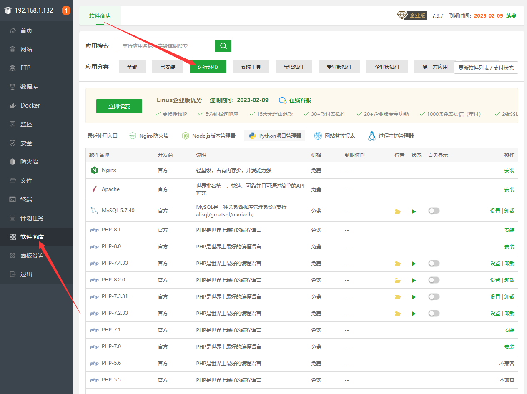Click the 立即续费 renew button
Screen dimensions: 527x394
(119, 106)
